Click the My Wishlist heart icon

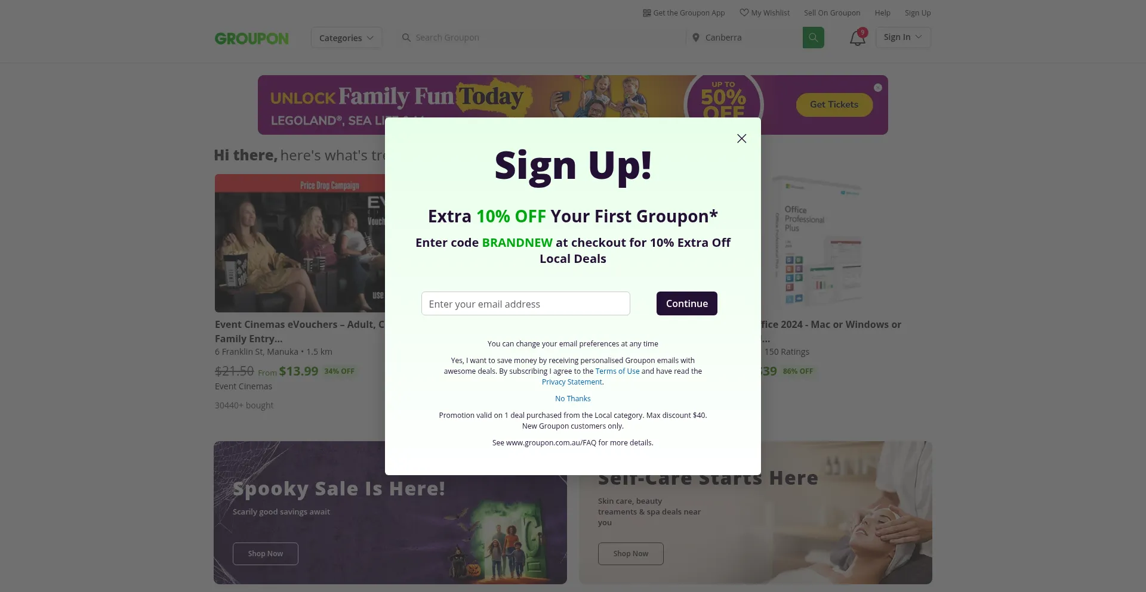744,13
